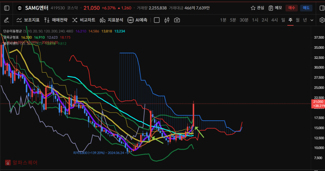Click red 18,175 ichimoku value
This screenshot has height=171, width=325.
click(x=65, y=37)
